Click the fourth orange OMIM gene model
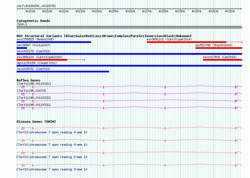The width and height of the screenshot is (250, 178). click(129, 165)
